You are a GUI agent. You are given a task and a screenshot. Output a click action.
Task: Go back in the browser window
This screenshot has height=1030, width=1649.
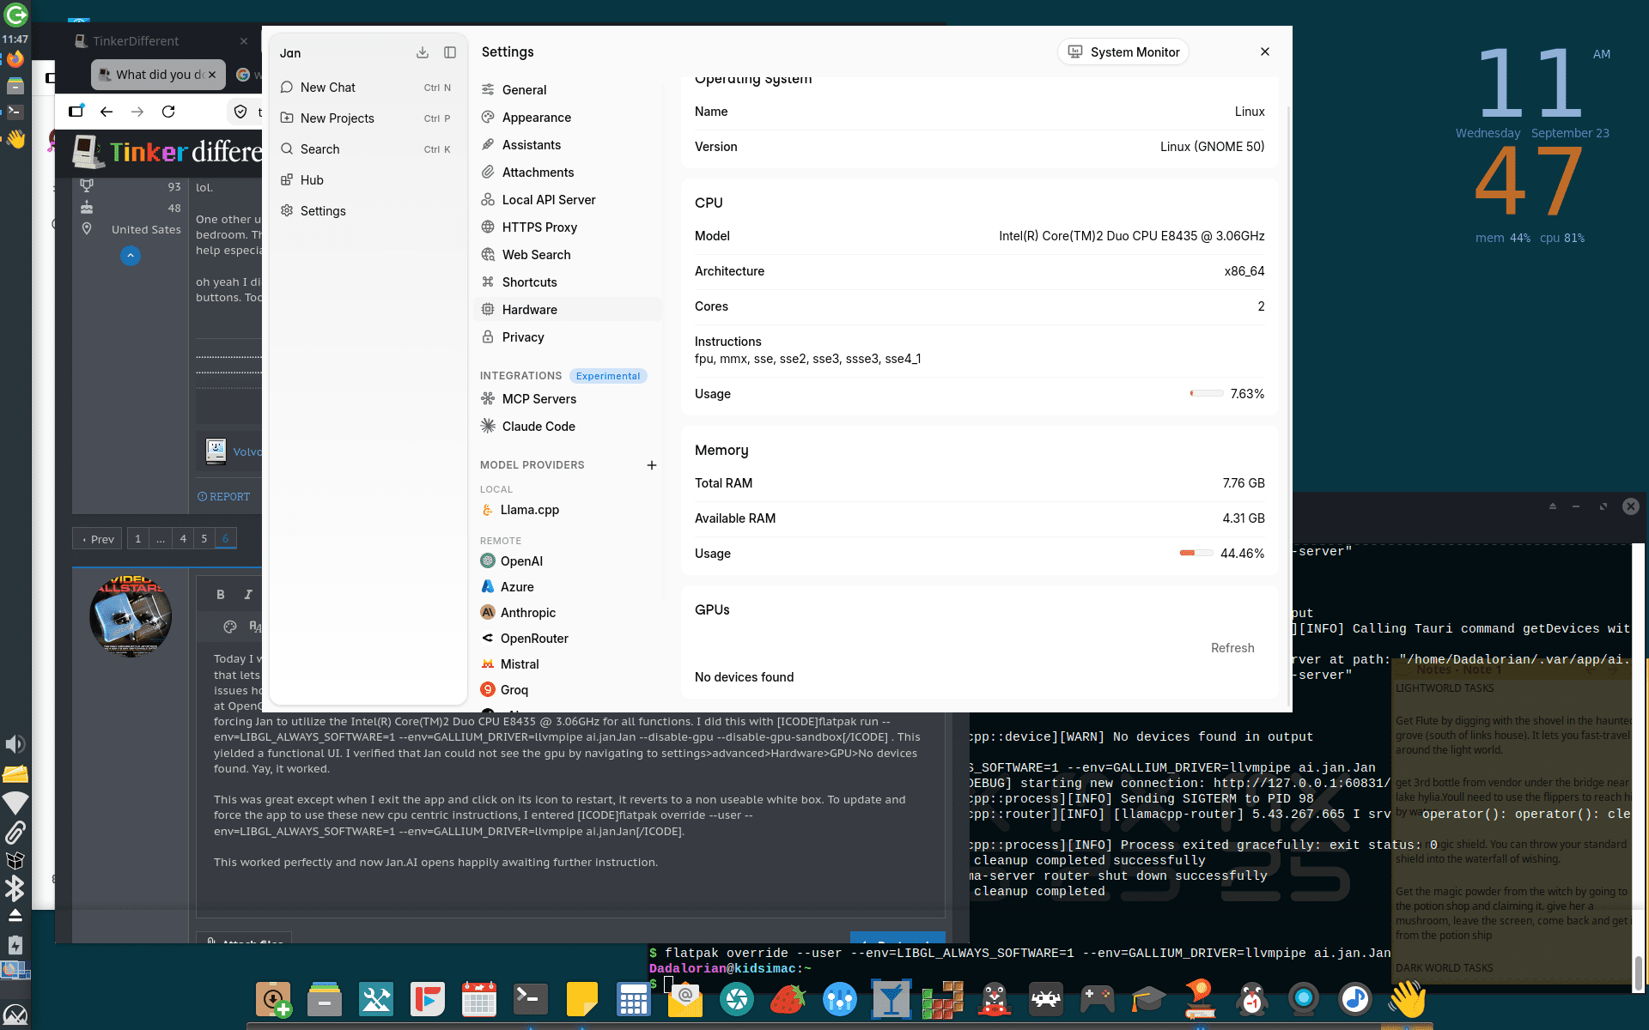(106, 112)
